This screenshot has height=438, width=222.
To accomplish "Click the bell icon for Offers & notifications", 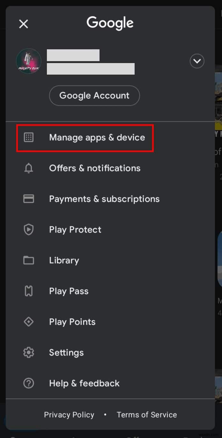I will [29, 168].
